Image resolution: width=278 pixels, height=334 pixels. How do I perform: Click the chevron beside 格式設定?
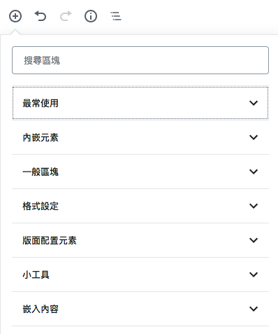(x=254, y=206)
